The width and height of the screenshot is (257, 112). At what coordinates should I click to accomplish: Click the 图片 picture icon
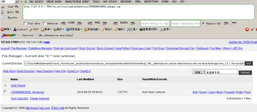coord(55,29)
